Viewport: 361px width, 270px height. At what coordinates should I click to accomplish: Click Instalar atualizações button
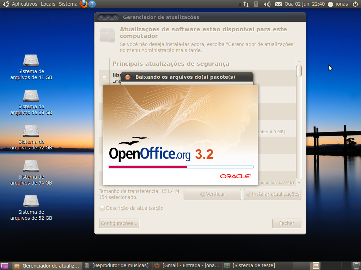pos(273,194)
